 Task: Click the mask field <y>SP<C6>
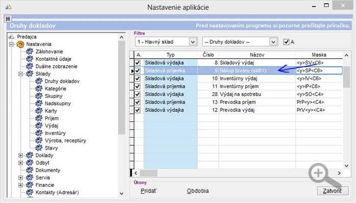[x=319, y=70]
